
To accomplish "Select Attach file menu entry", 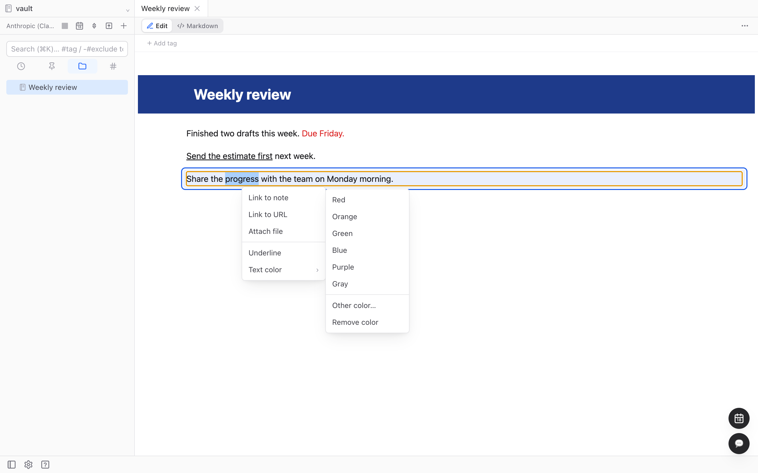I will (284, 232).
